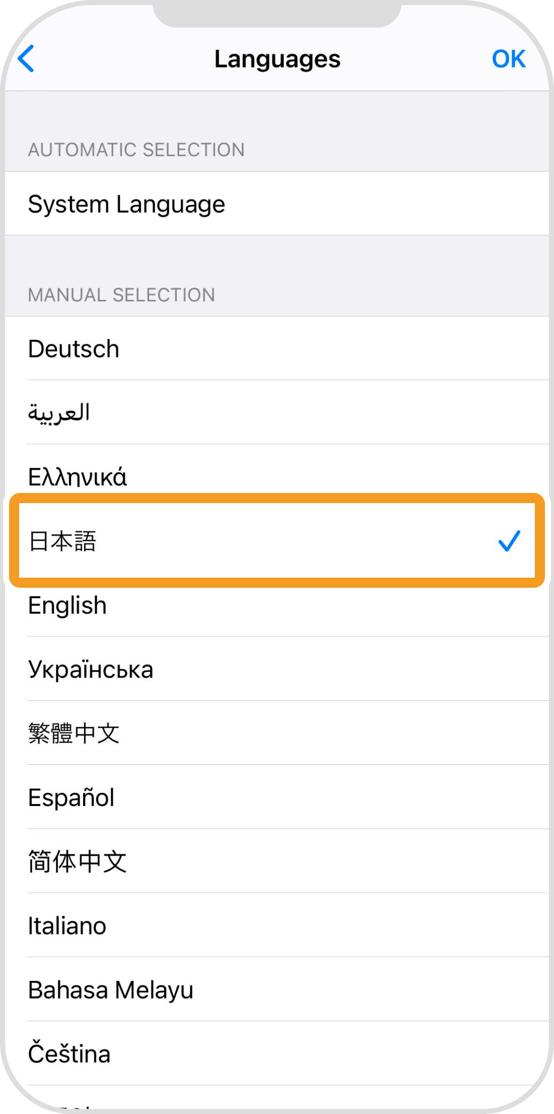Tap the Languages title header

coord(277,59)
